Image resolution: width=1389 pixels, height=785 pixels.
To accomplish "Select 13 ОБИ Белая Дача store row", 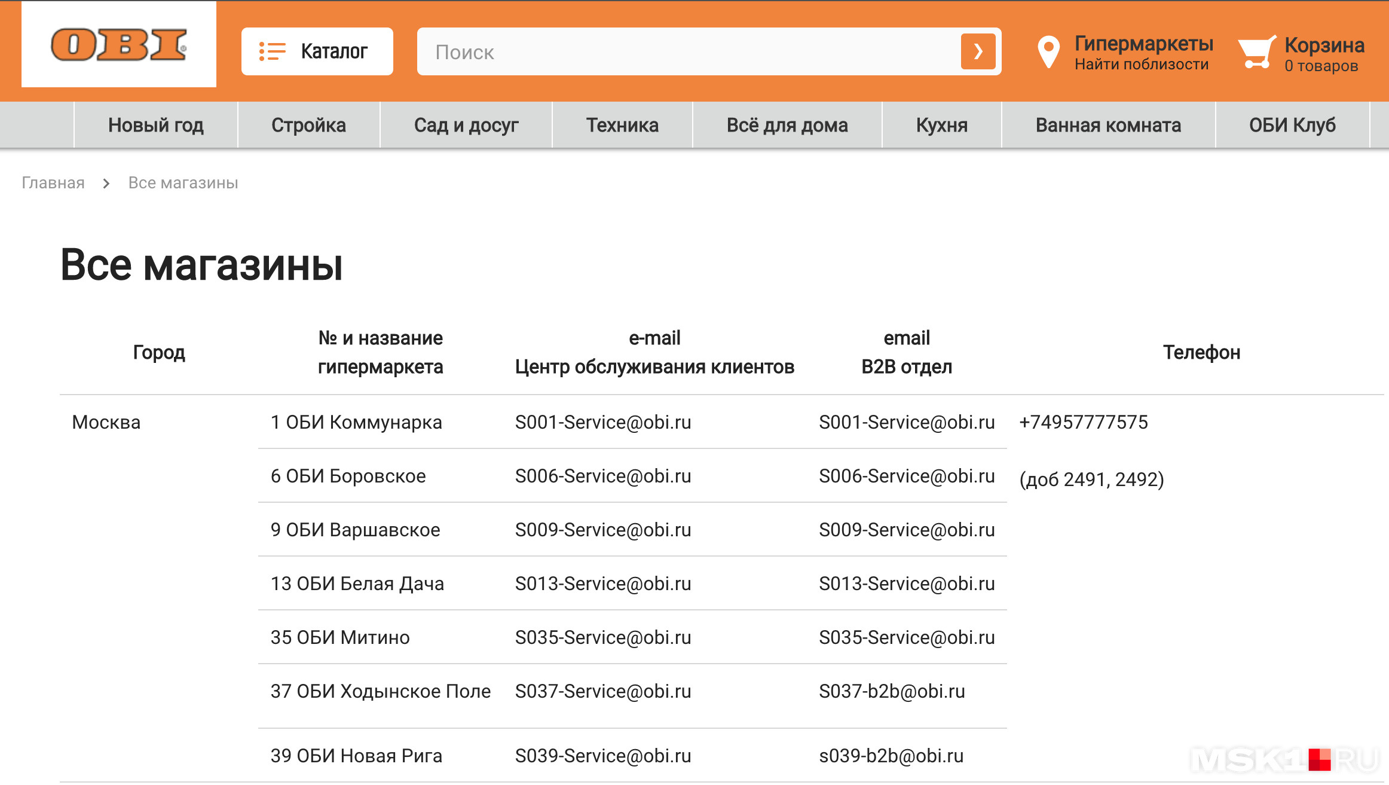I will point(357,584).
